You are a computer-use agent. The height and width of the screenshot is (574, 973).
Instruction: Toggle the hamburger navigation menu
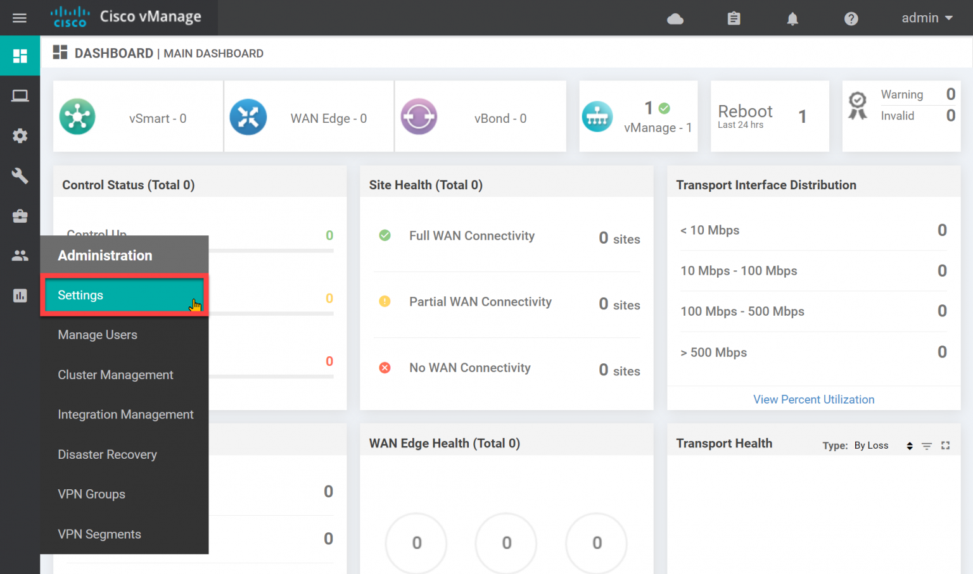20,18
